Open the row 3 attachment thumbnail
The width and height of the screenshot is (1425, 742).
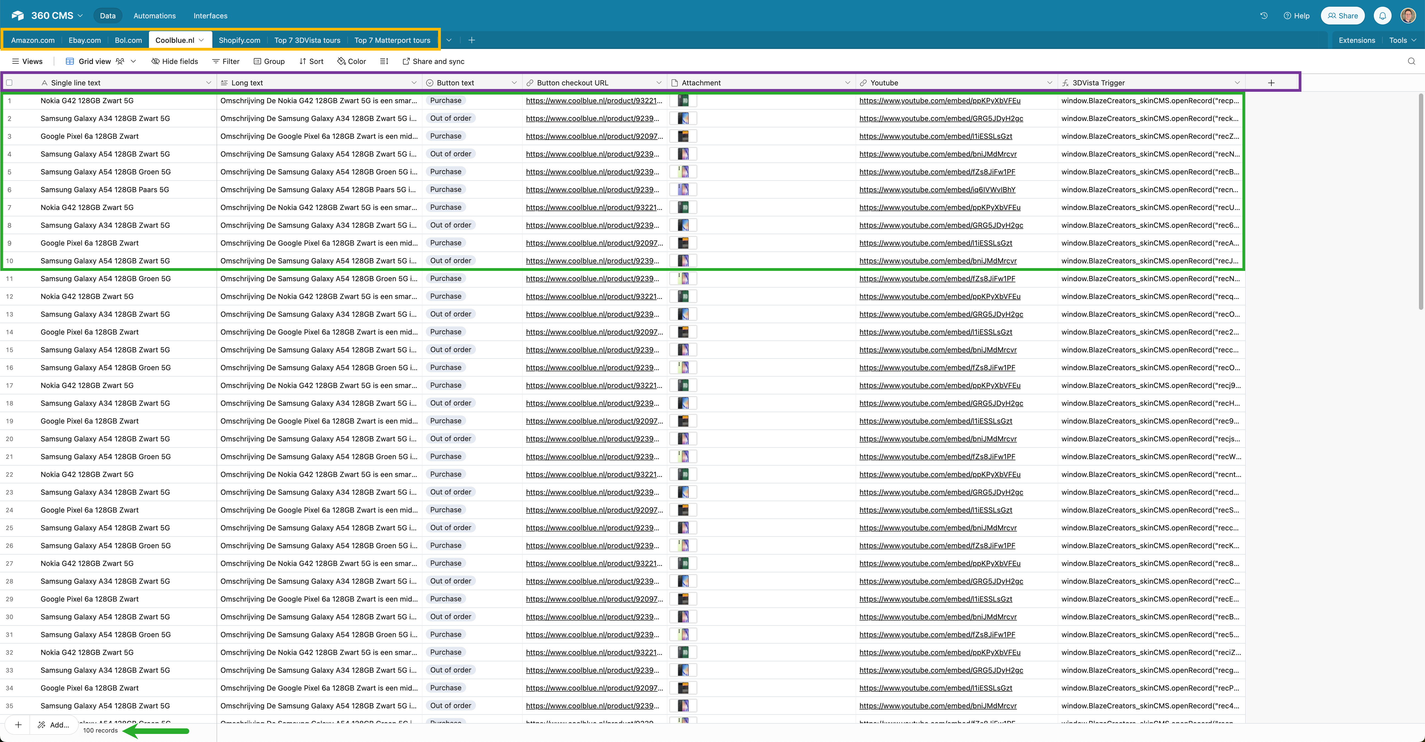683,136
